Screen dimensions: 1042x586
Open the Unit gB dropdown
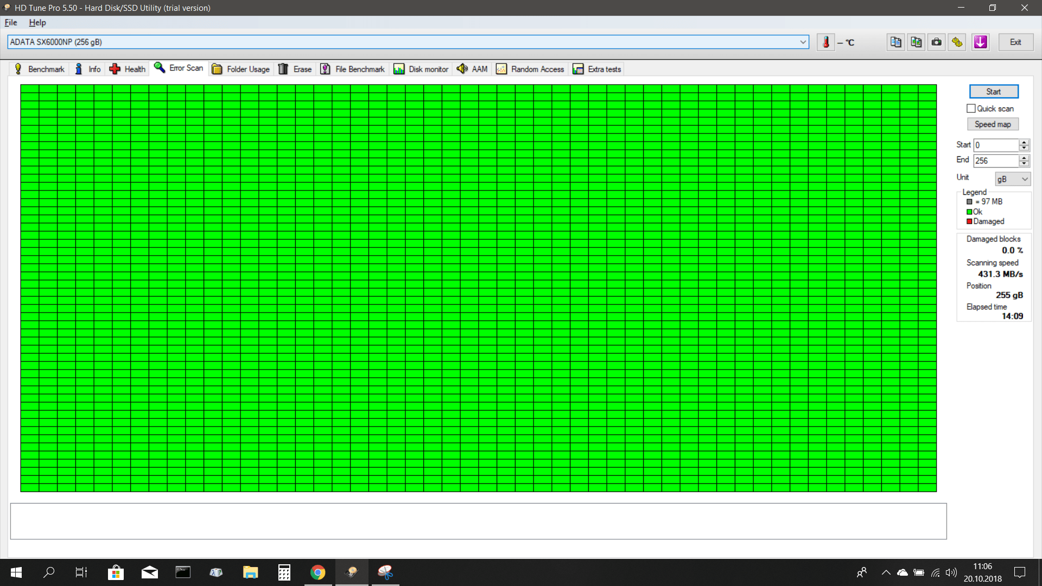(1013, 179)
